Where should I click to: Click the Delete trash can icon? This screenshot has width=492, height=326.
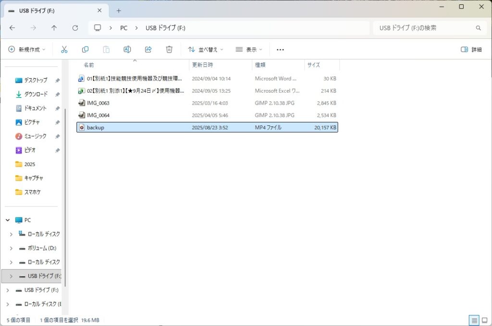pos(169,49)
